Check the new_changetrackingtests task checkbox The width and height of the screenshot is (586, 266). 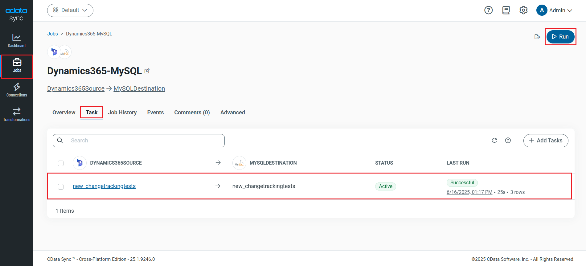(61, 186)
